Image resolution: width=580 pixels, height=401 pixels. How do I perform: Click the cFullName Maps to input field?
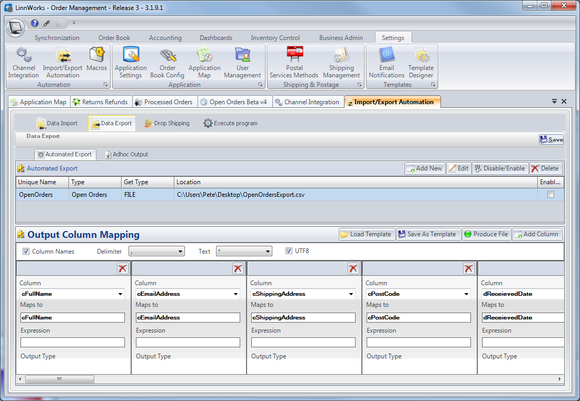point(73,317)
